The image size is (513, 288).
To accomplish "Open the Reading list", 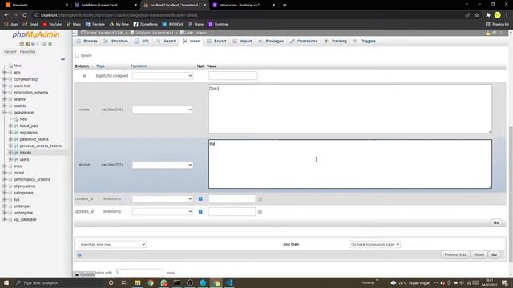I will (497, 24).
